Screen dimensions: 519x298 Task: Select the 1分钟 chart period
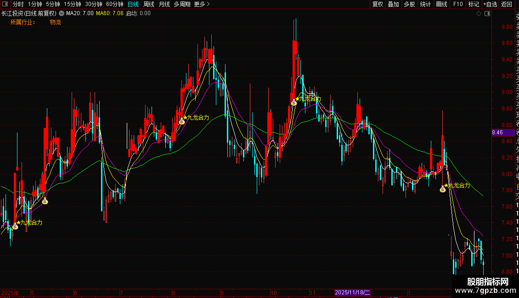(35, 4)
